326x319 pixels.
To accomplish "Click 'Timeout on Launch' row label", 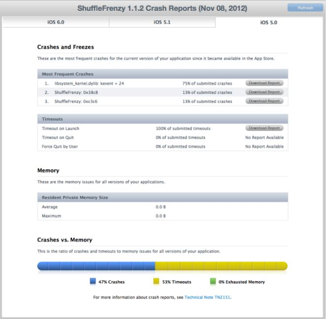I will (x=61, y=128).
